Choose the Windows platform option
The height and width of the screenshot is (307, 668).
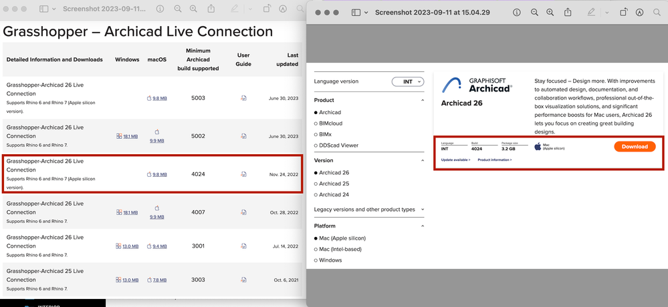[x=328, y=260]
